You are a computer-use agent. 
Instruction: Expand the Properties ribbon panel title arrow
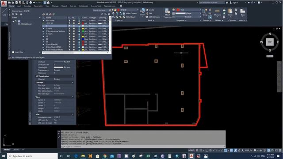(x=186, y=21)
